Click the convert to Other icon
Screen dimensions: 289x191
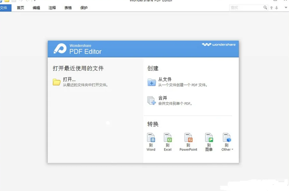[227, 138]
